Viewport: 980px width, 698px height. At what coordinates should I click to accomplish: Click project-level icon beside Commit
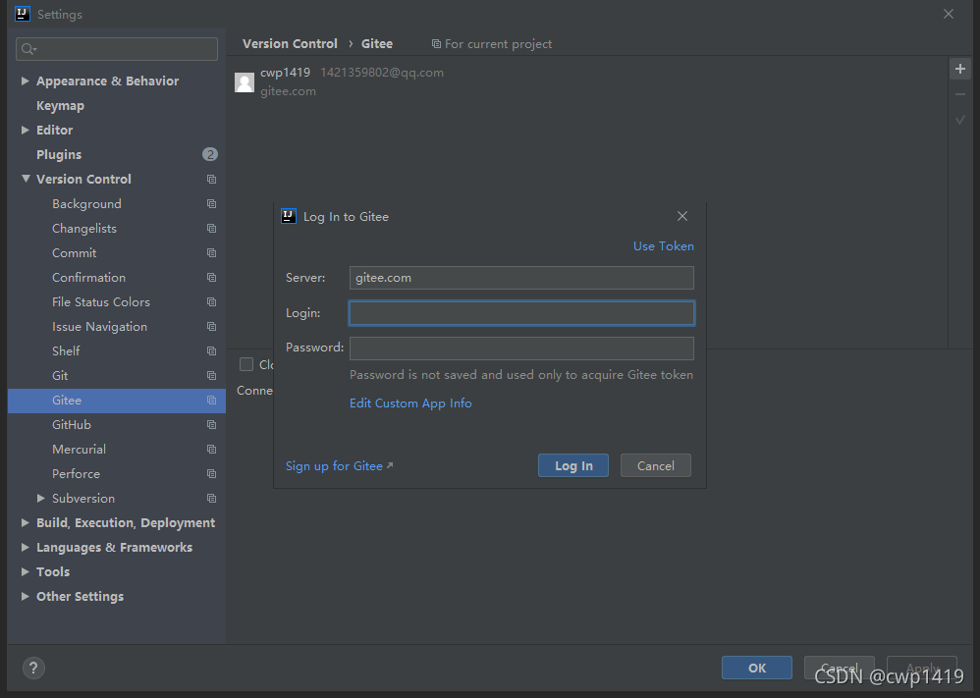(212, 253)
